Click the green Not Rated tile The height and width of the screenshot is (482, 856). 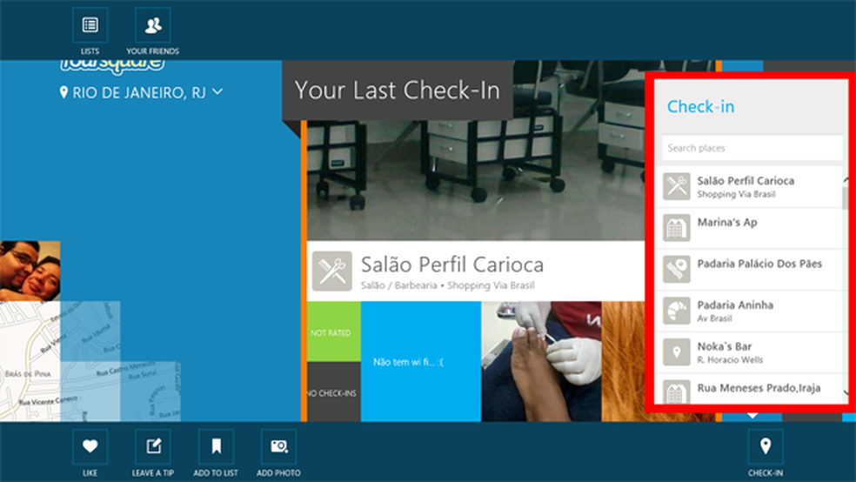click(x=333, y=331)
